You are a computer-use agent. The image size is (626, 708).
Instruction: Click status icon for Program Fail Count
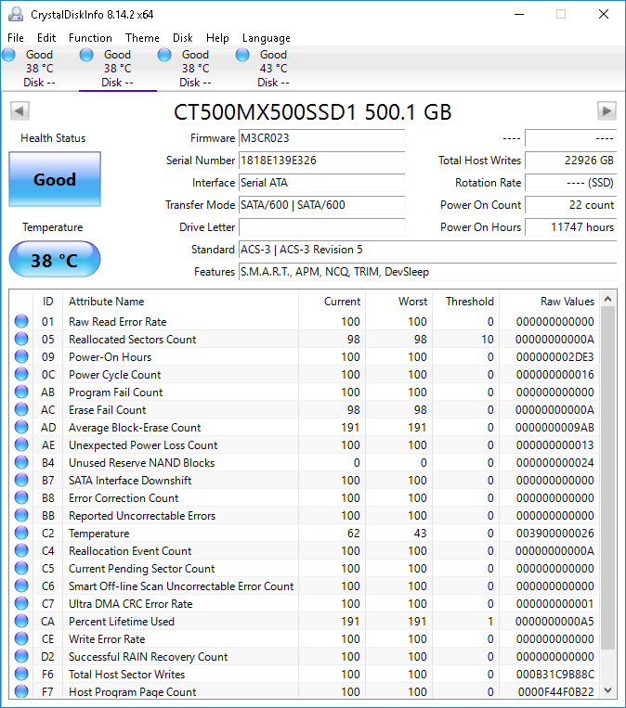(21, 392)
